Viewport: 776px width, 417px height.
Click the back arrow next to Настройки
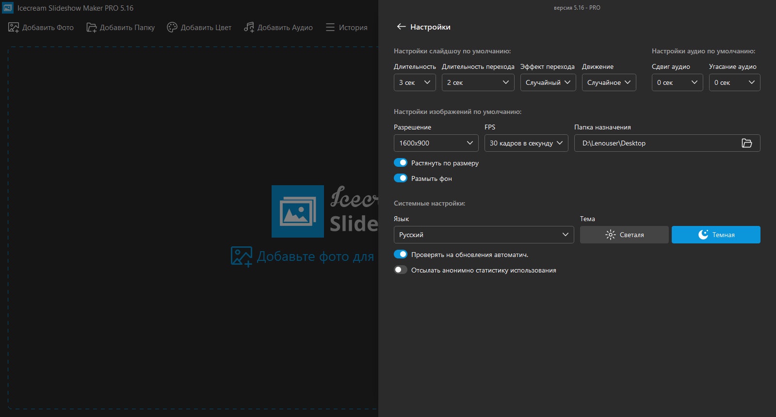pyautogui.click(x=401, y=27)
